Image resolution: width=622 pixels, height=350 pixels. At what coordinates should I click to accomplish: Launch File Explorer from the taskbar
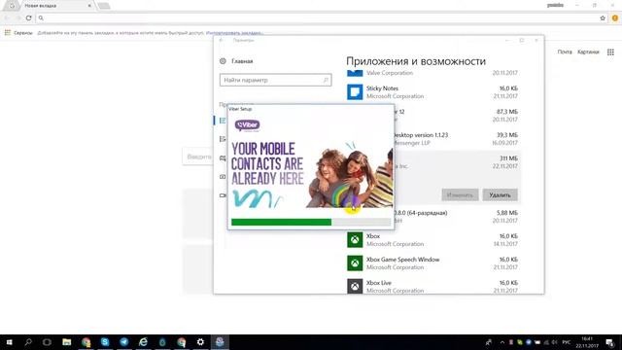pos(66,342)
